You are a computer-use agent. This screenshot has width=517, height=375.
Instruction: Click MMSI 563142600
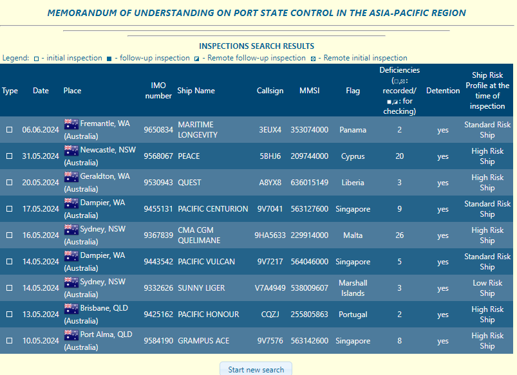click(x=309, y=340)
